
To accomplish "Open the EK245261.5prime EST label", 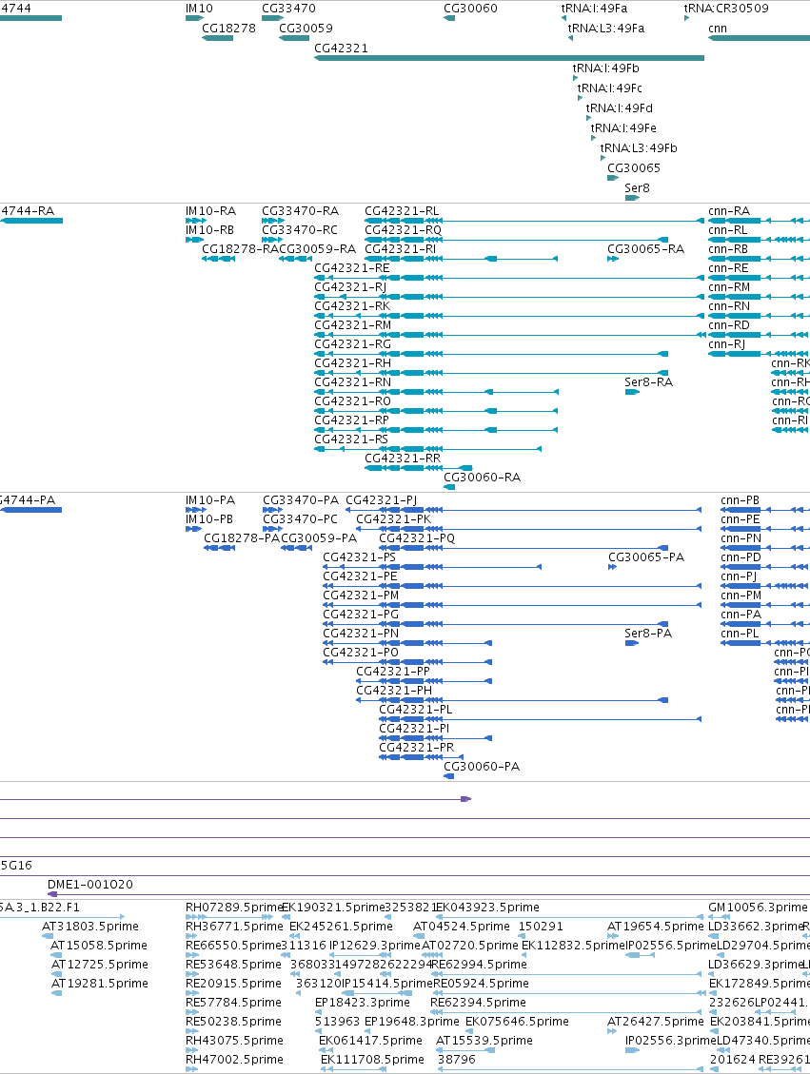I will click(342, 927).
